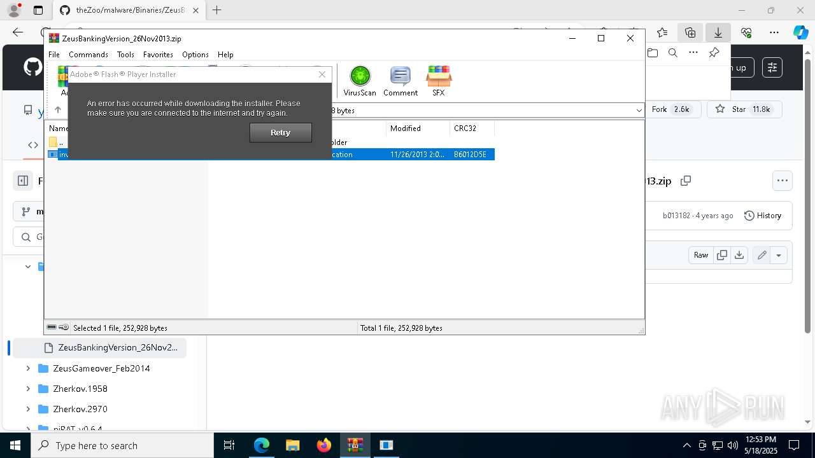The image size is (815, 458).
Task: Click 'Total 1 file, 252,928 bytes' status text
Action: point(401,328)
